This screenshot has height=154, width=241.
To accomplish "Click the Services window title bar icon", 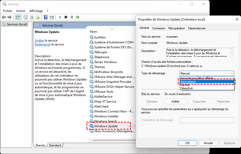I will click(4, 4).
